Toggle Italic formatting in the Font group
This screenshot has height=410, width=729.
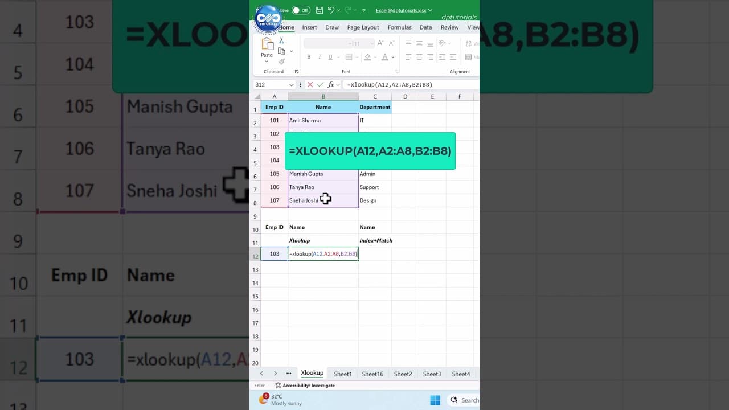pos(320,57)
